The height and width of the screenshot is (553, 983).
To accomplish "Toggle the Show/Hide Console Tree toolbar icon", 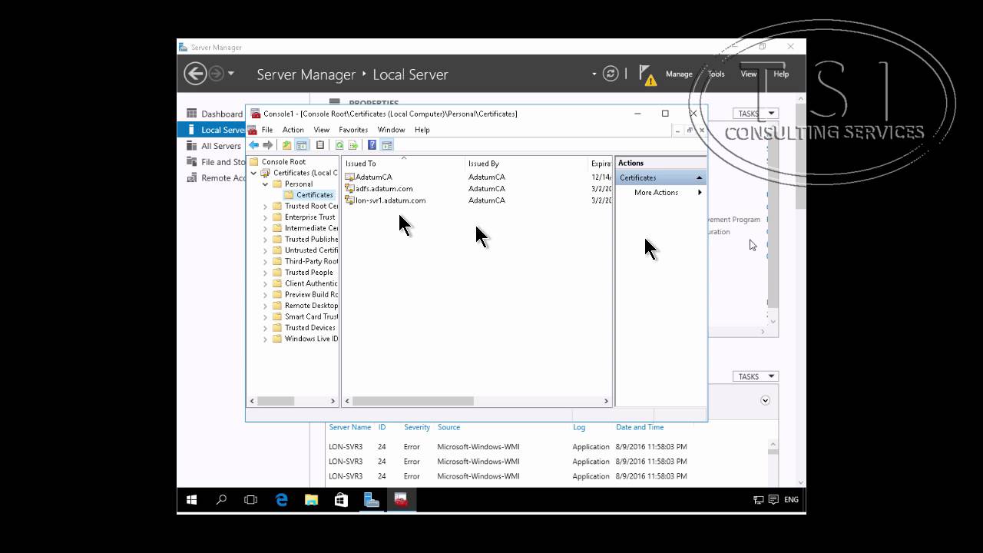I will click(302, 145).
